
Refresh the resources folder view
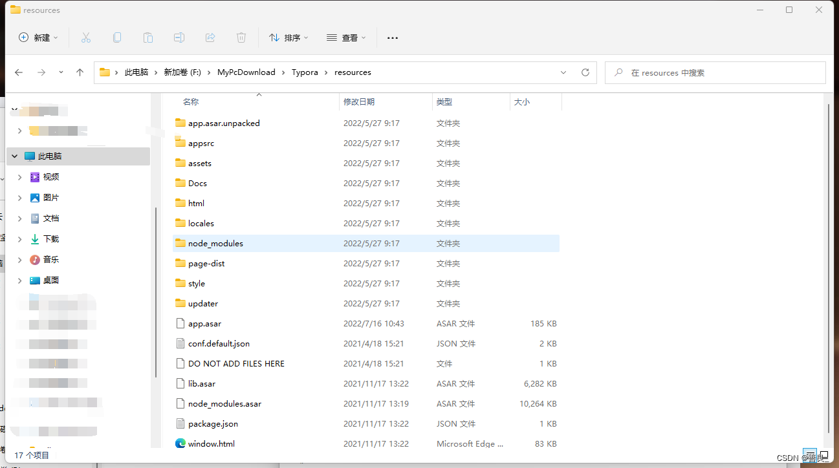[x=585, y=72]
